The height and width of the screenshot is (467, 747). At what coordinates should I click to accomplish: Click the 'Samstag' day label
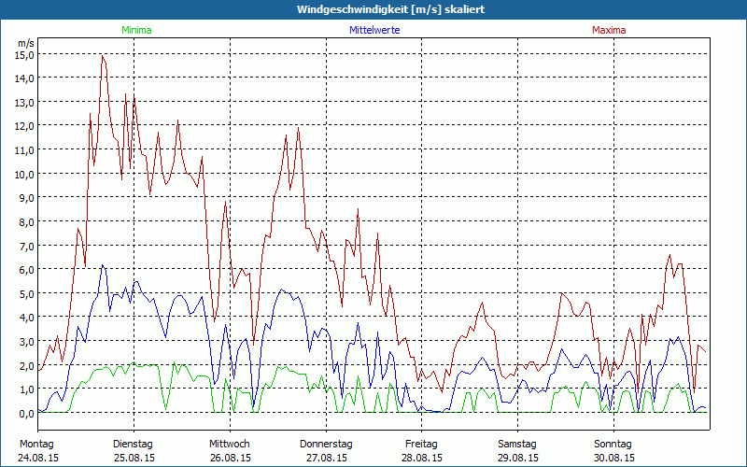pyautogui.click(x=517, y=445)
